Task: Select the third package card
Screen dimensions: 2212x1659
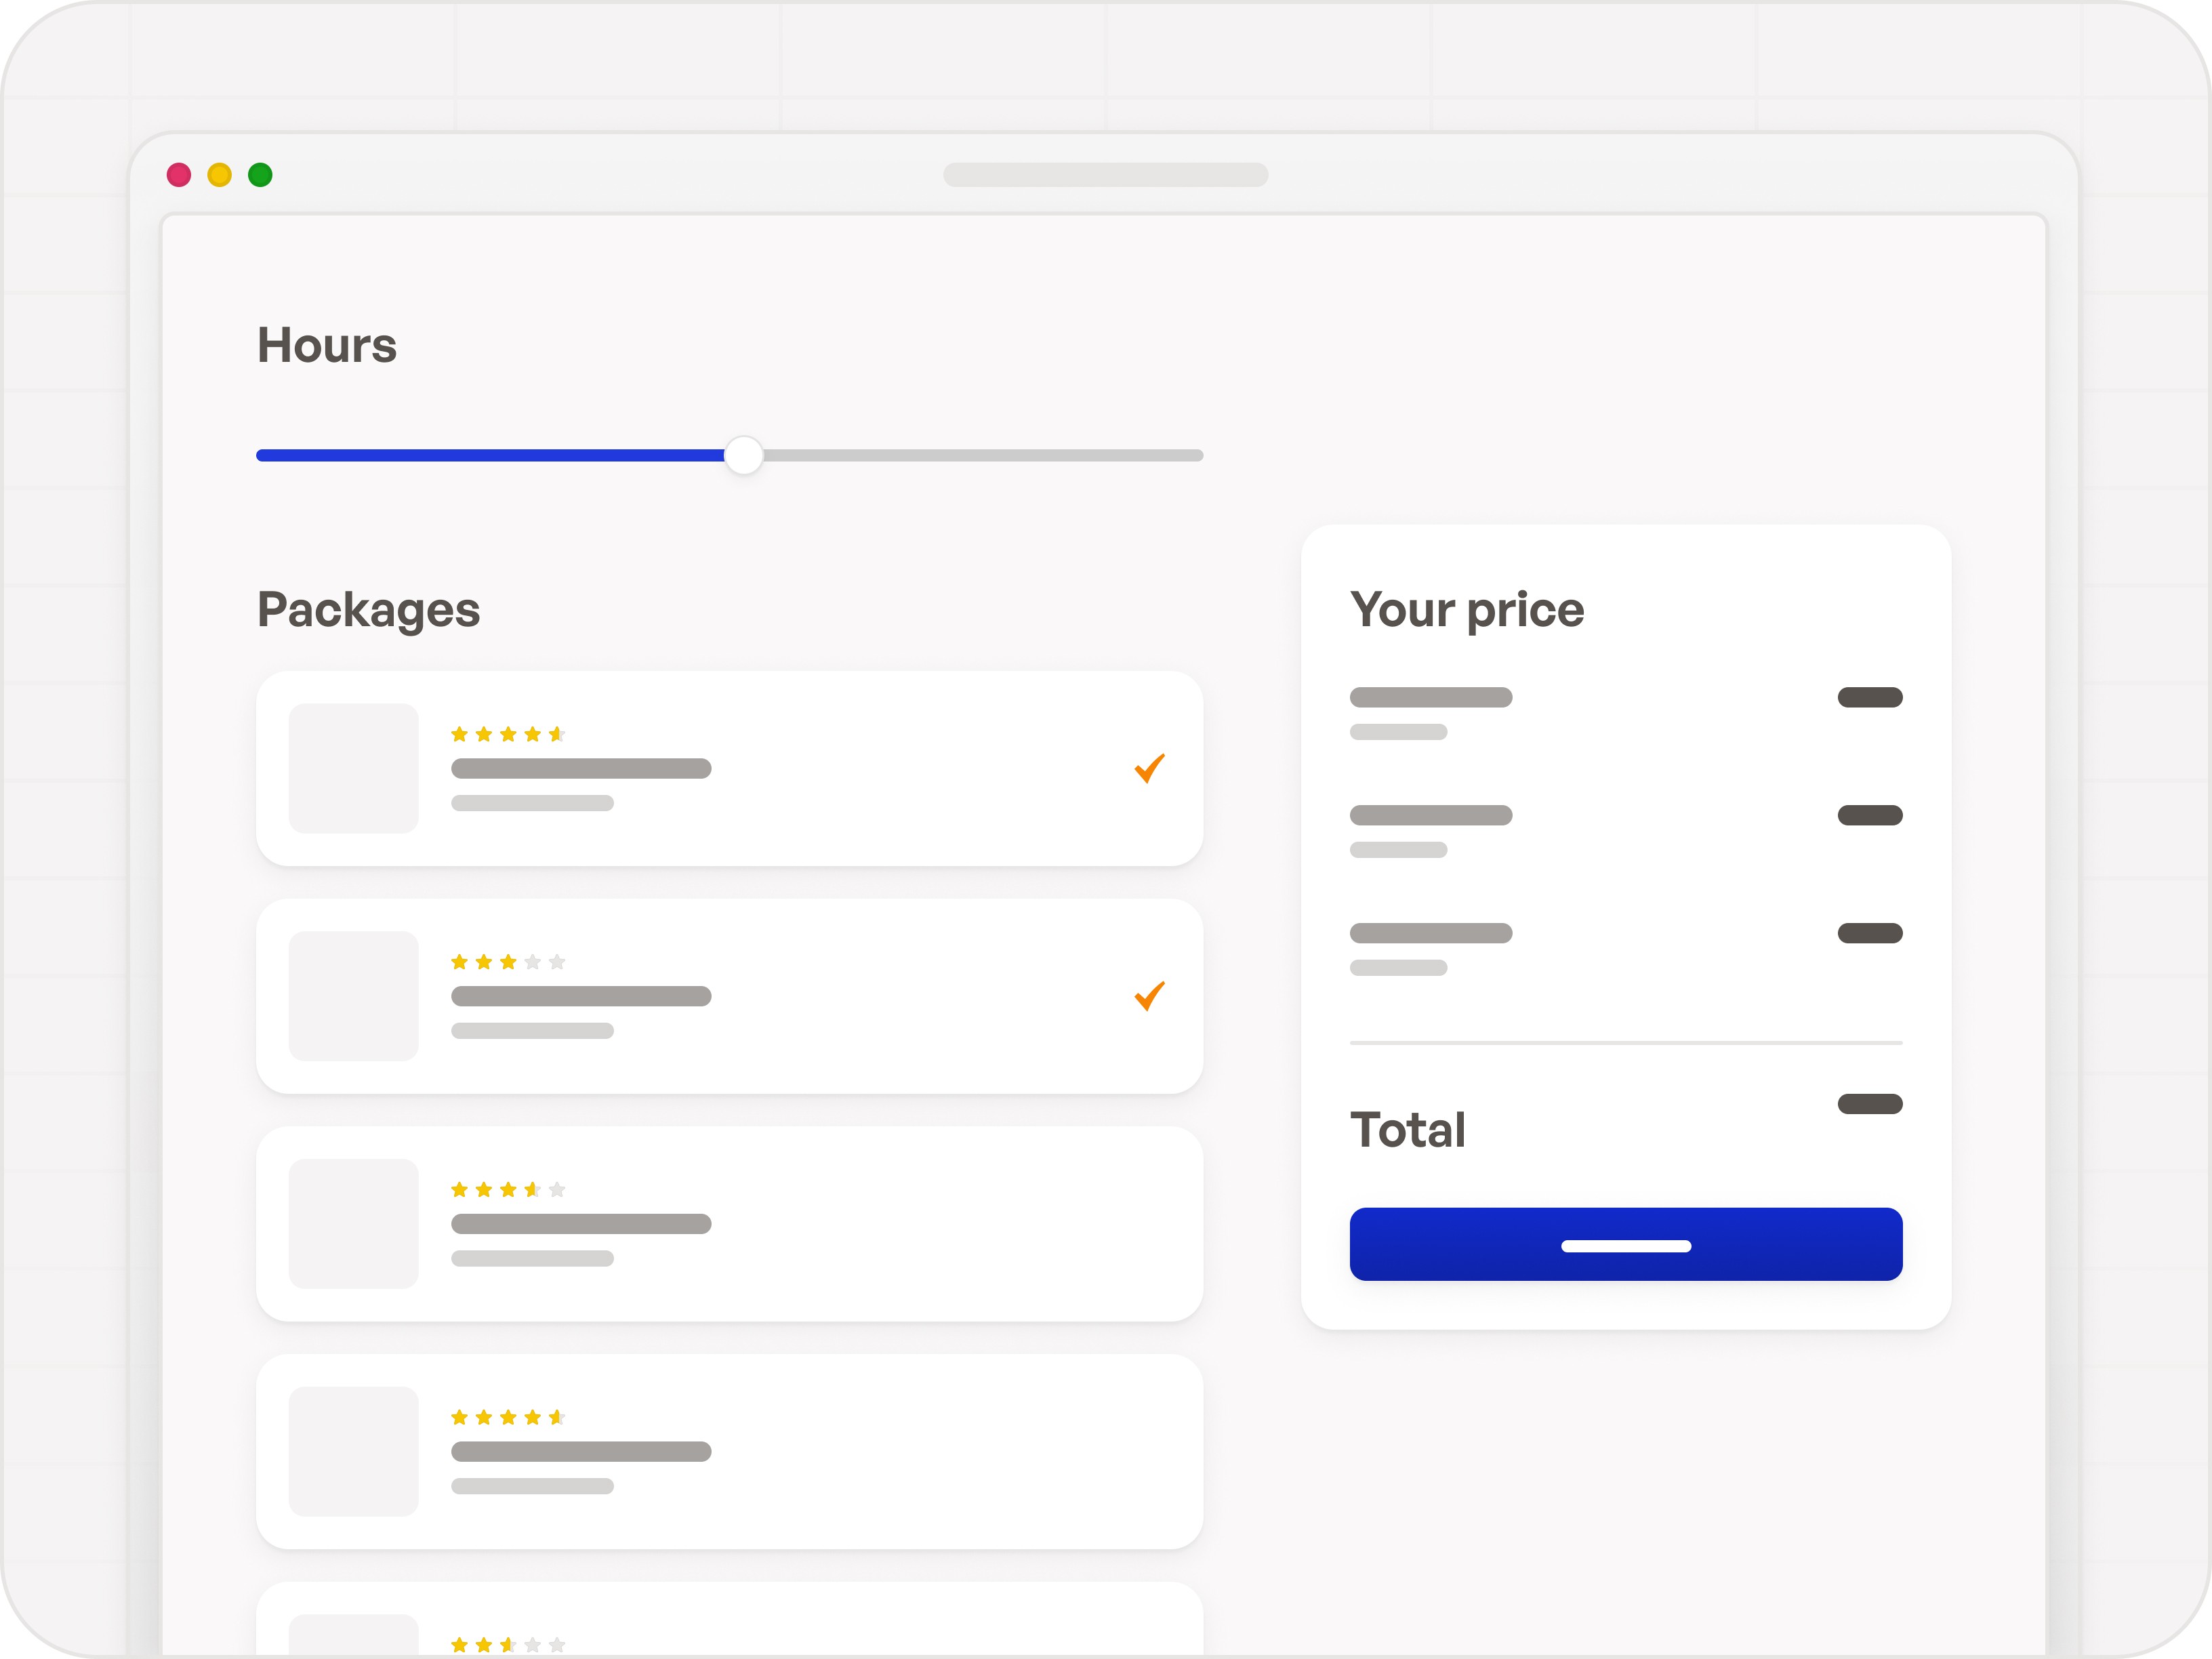Action: click(729, 1224)
